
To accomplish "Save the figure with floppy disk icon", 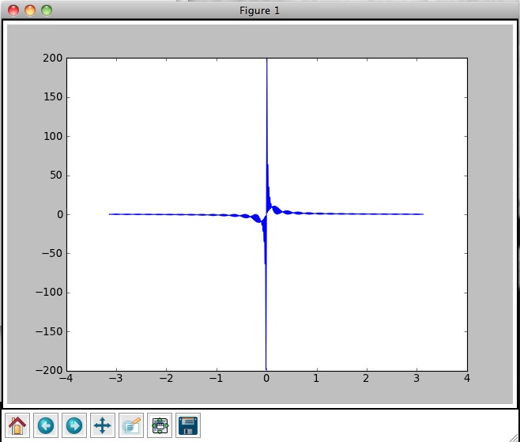I will point(188,425).
